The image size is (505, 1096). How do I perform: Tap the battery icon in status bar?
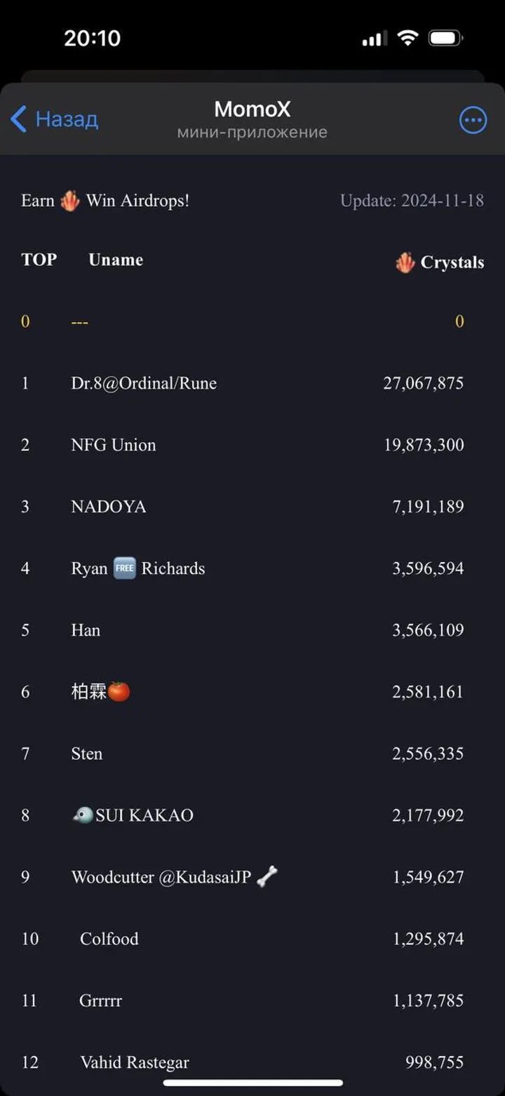pos(445,39)
